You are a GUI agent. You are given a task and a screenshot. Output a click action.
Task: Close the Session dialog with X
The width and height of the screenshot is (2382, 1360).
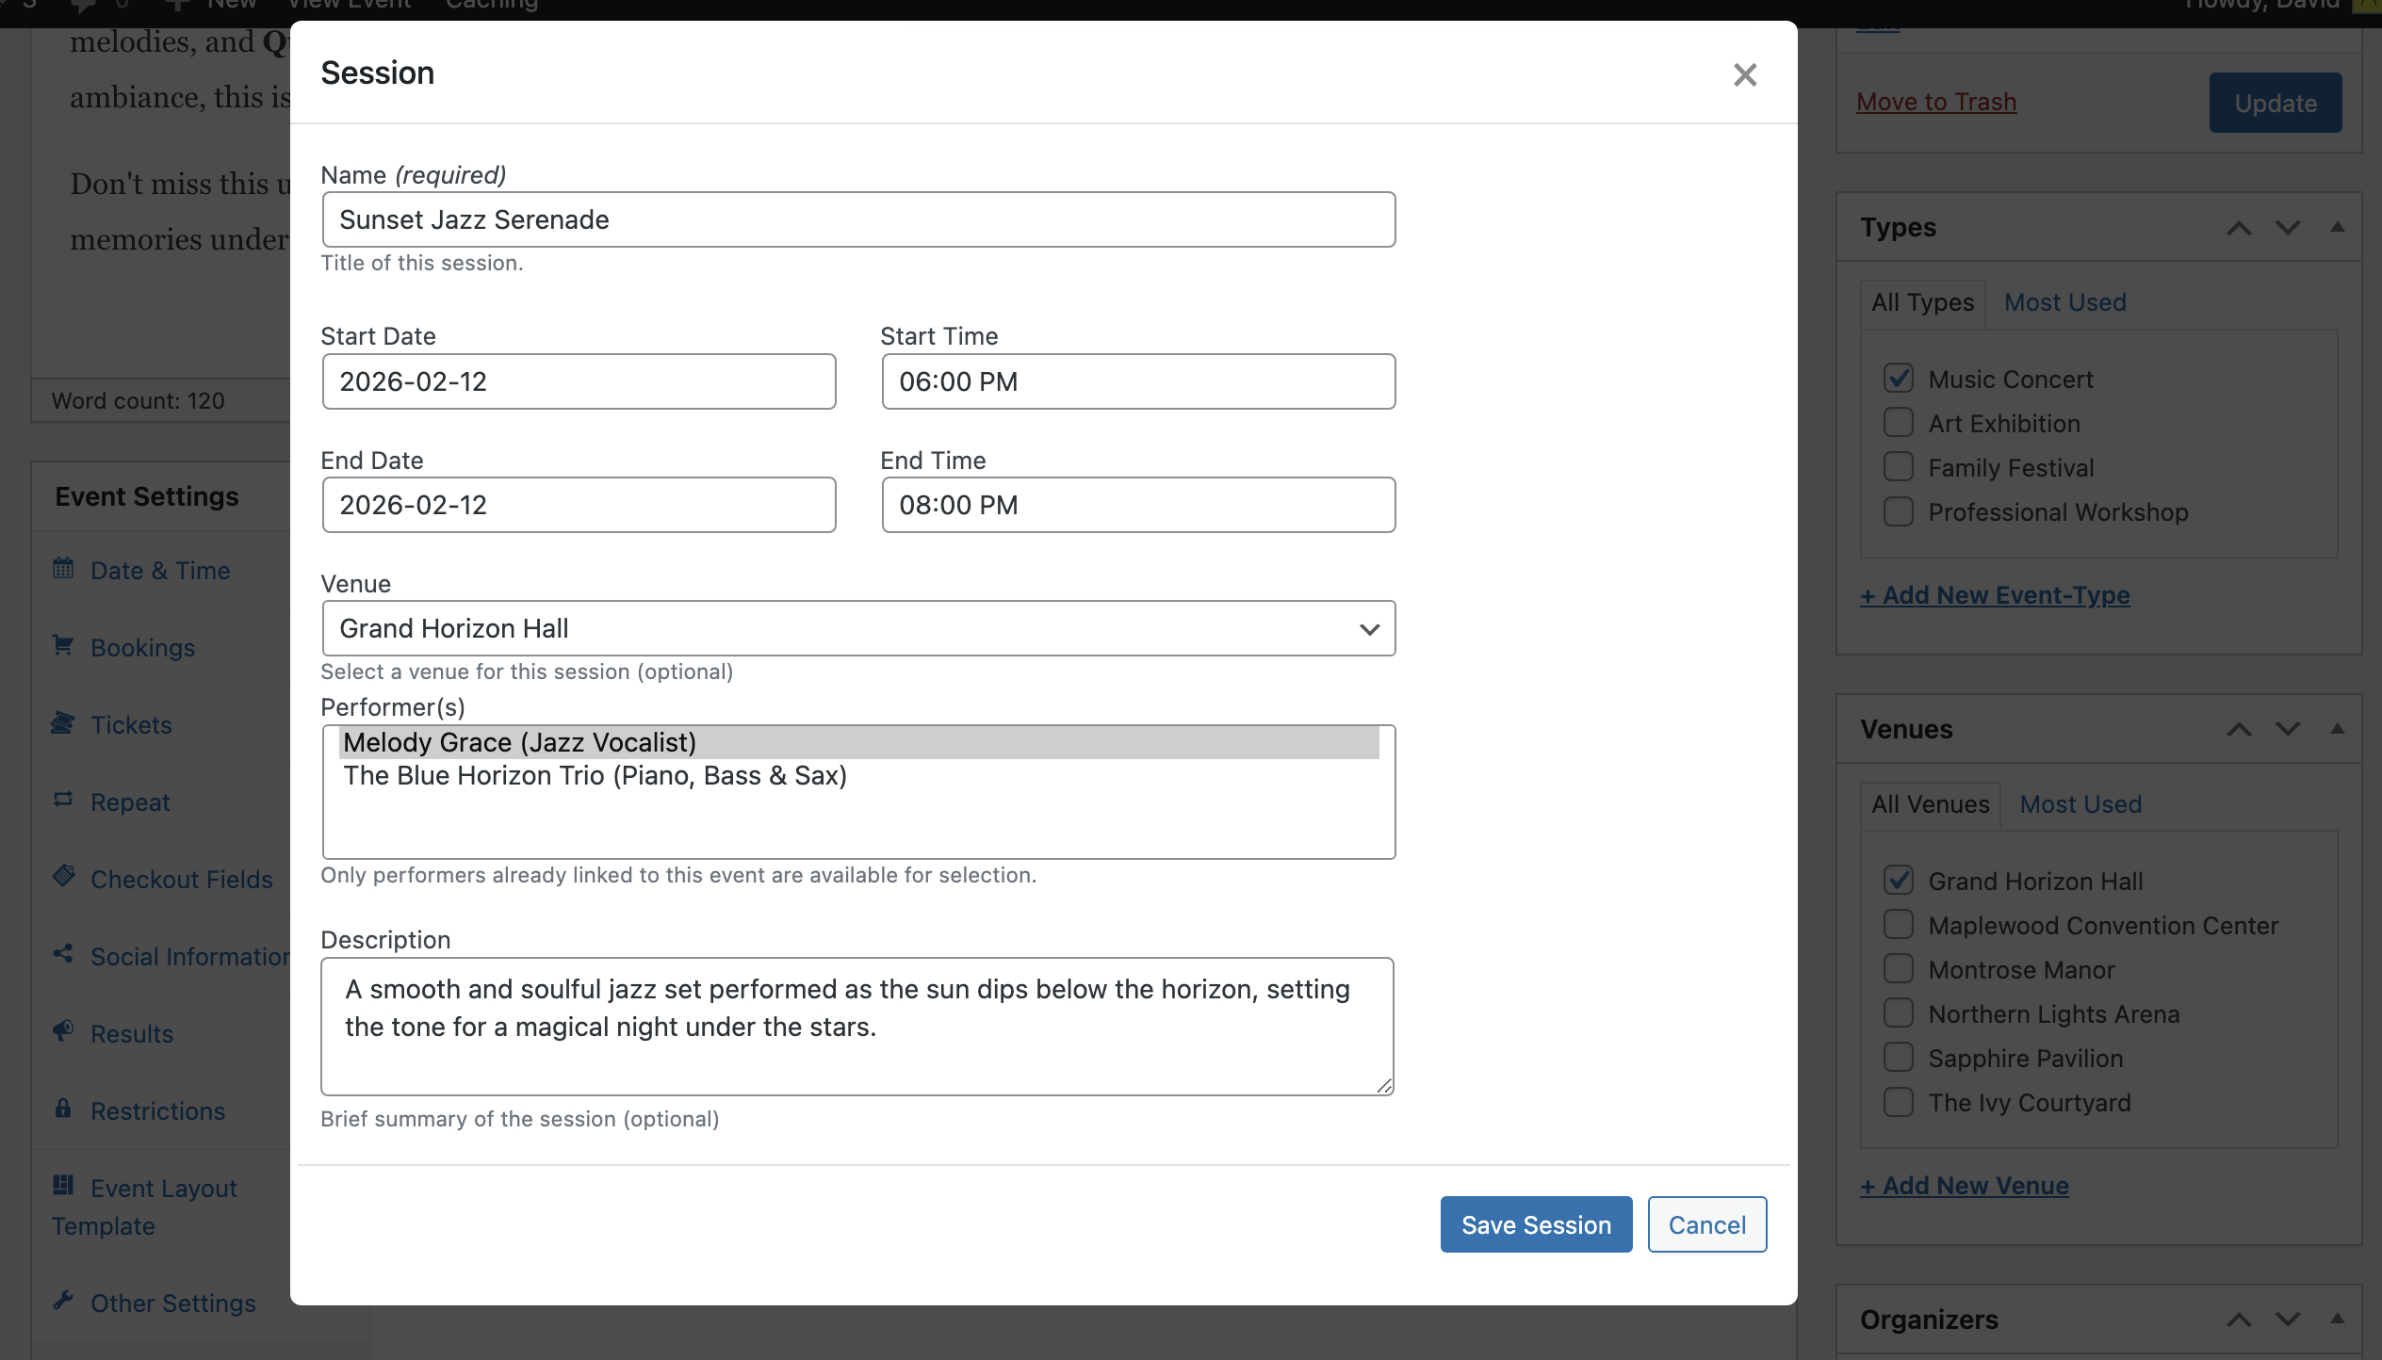tap(1744, 74)
